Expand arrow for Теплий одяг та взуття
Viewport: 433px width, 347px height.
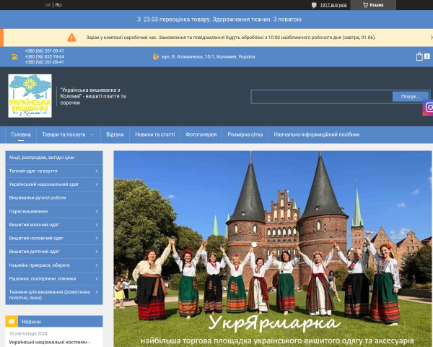(97, 171)
